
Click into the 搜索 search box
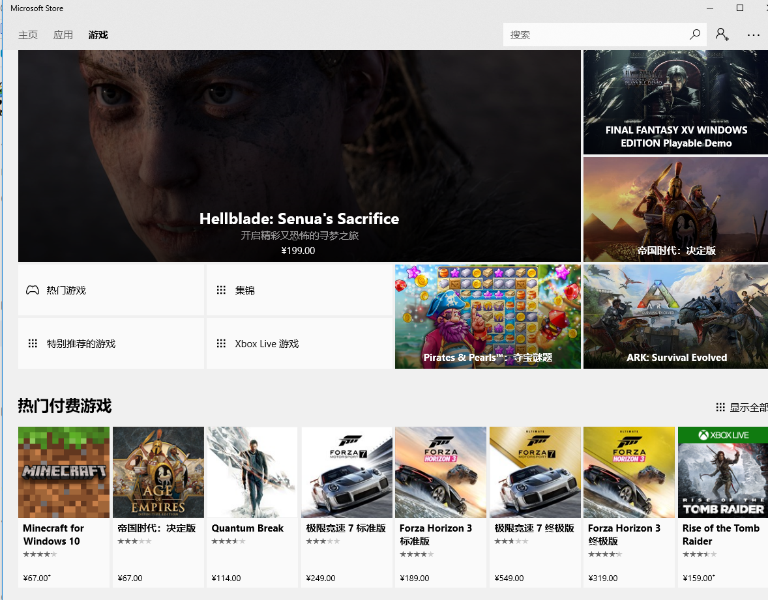click(x=595, y=35)
